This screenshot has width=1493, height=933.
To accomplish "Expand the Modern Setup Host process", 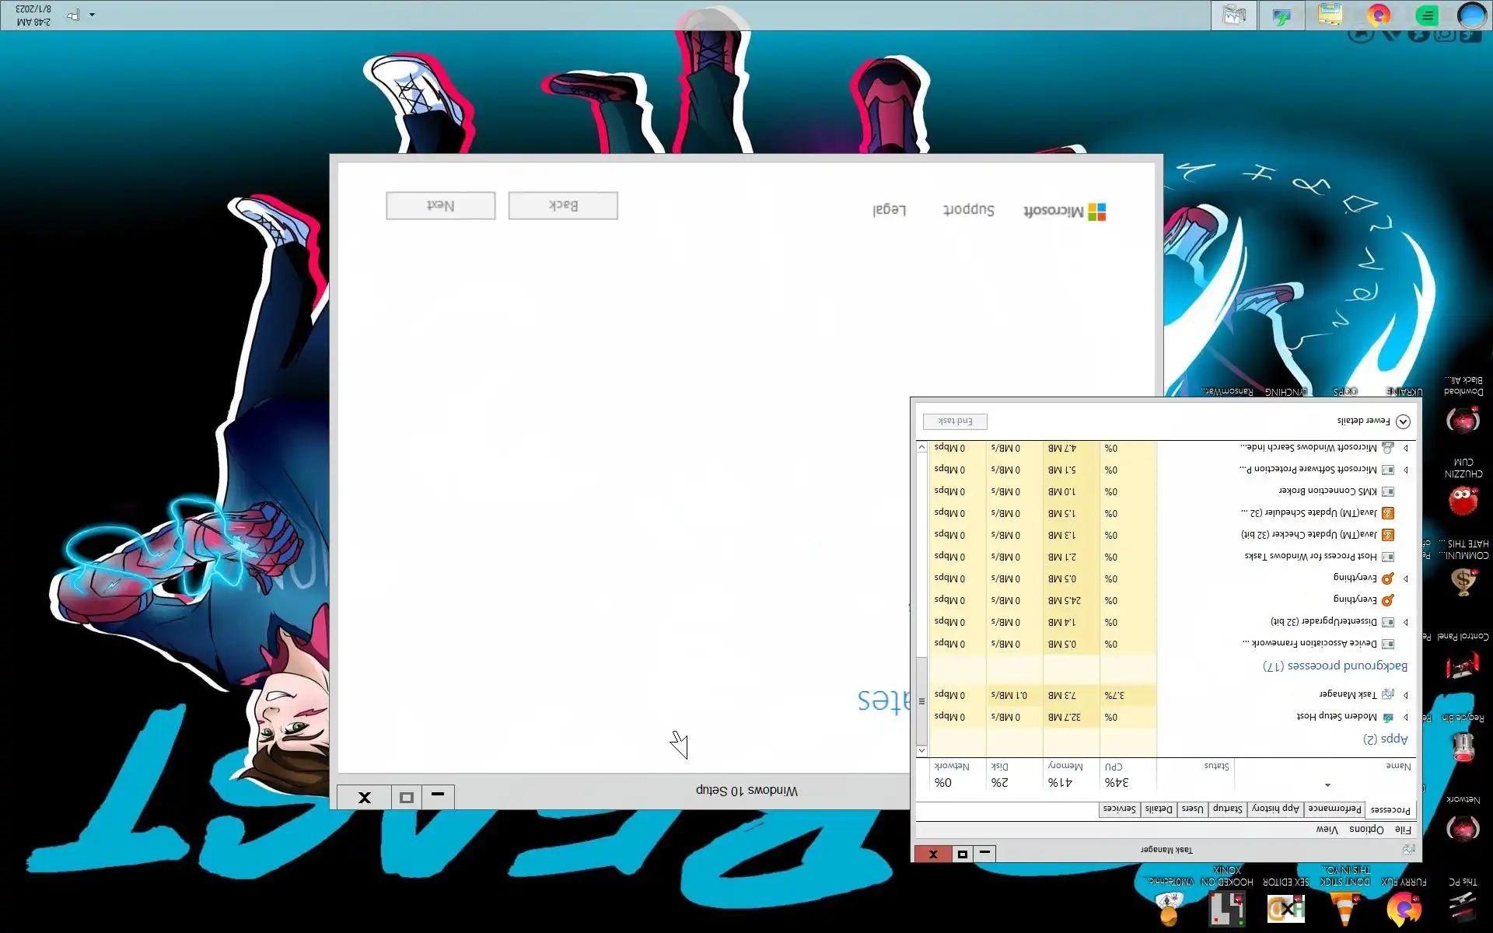I will pyautogui.click(x=1406, y=717).
